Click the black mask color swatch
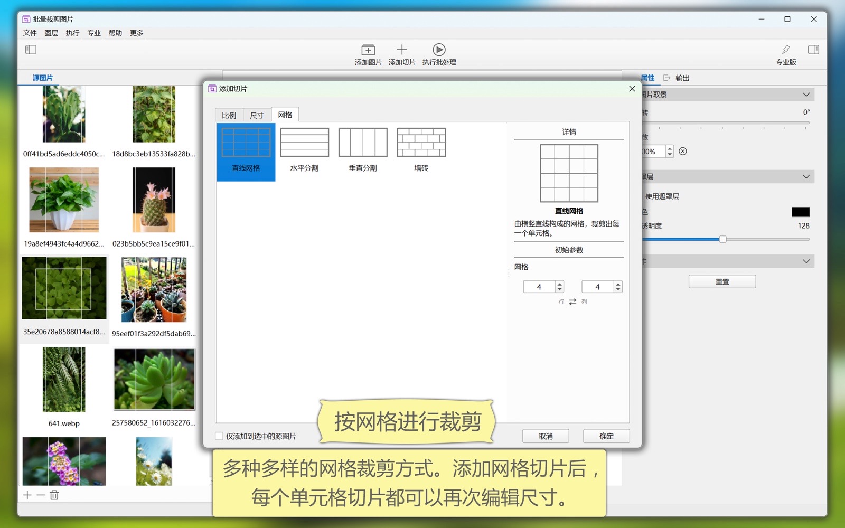Viewport: 845px width, 528px height. (800, 212)
